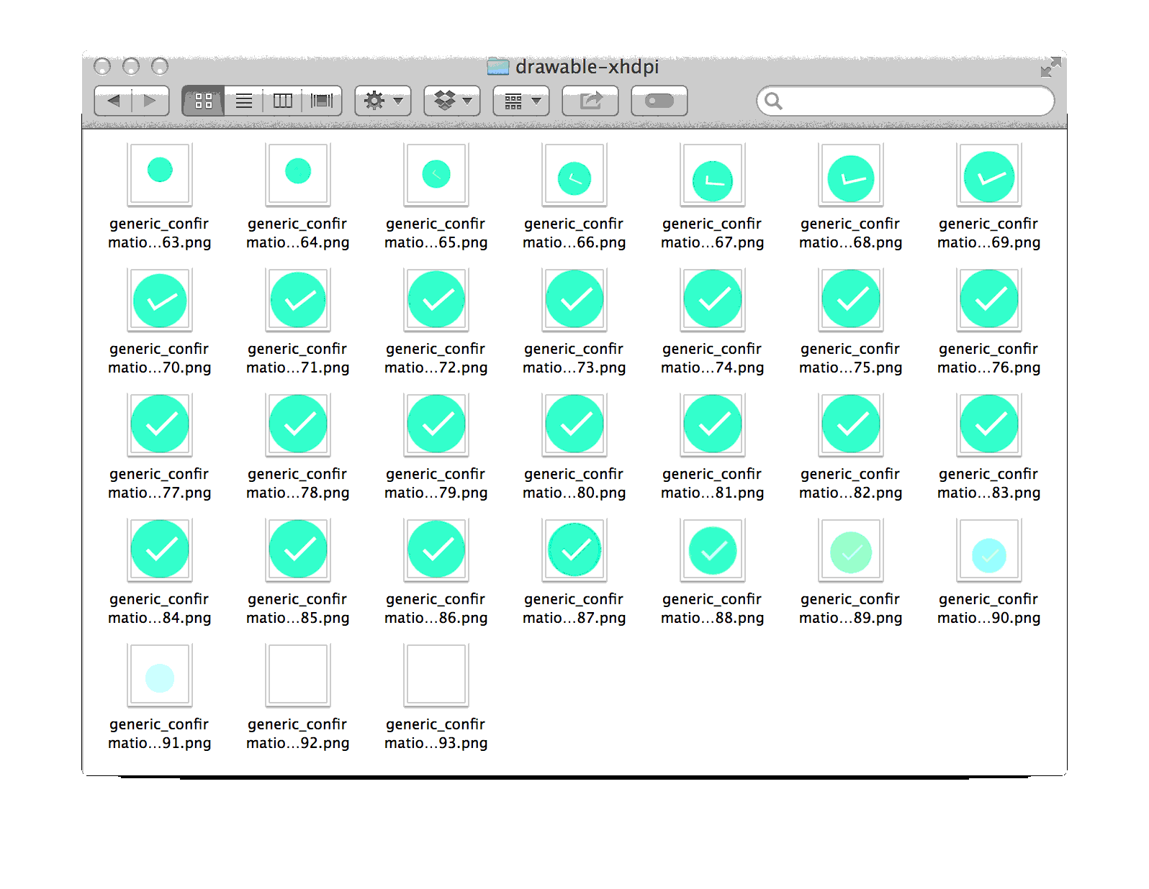Select checkmark icon of file 80.png
This screenshot has height=889, width=1149.
pyautogui.click(x=574, y=425)
